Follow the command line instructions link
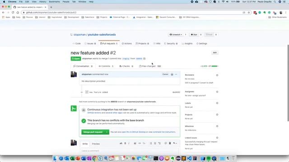The image size is (289, 162). coord(164,132)
